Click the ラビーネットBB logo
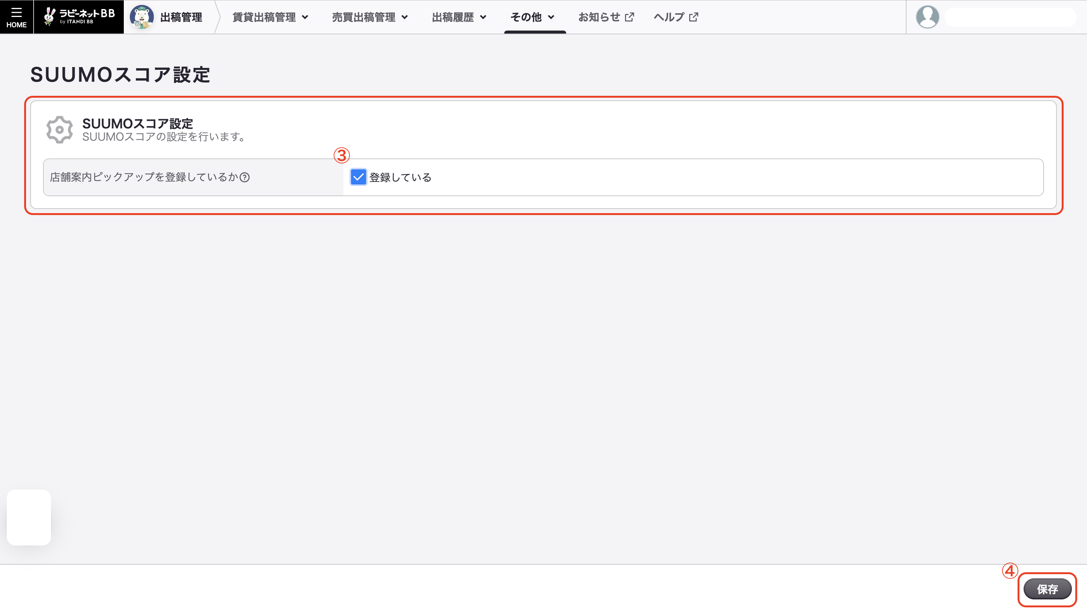The width and height of the screenshot is (1087, 613). (79, 17)
